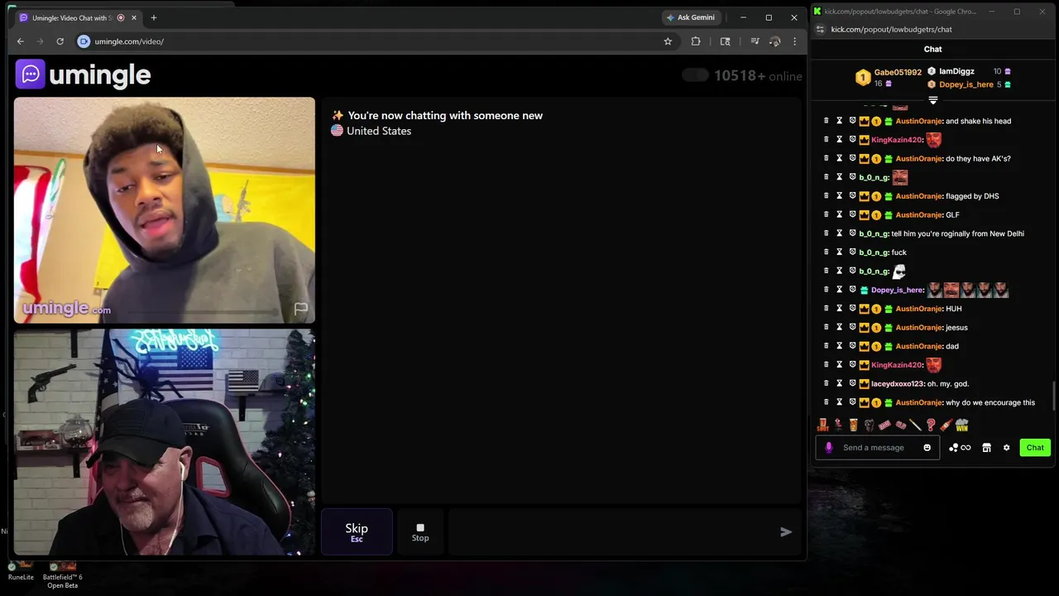
Task: Click the stranger's video feed
Action: [164, 210]
